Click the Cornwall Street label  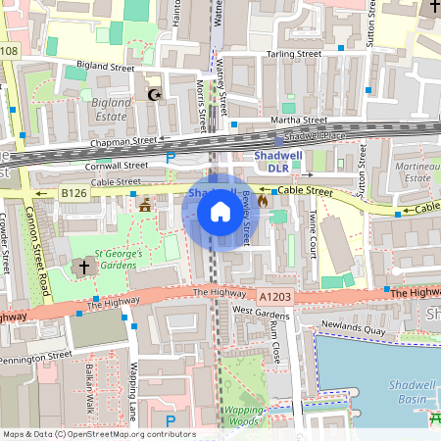117,166
